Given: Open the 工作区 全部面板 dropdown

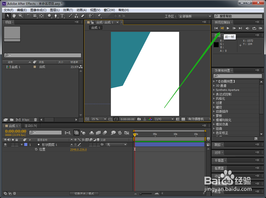Looking at the screenshot, I should [x=195, y=16].
